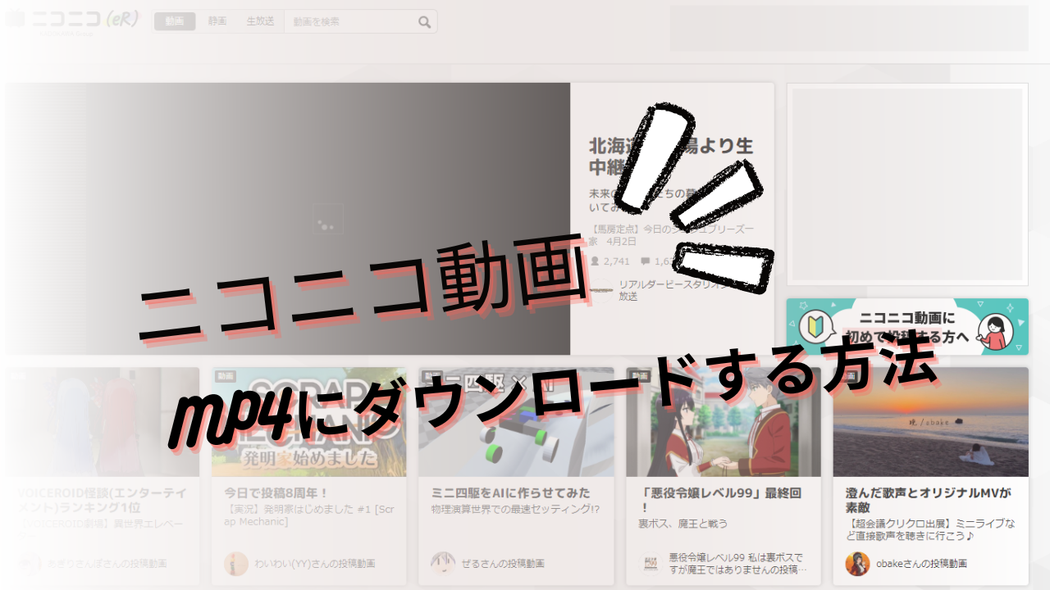Select the 動画 tab in the header

pyautogui.click(x=175, y=21)
